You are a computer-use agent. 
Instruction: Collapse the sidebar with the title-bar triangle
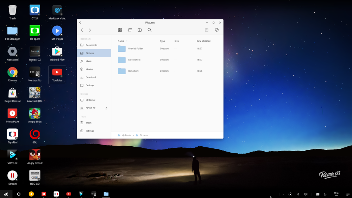(80, 23)
